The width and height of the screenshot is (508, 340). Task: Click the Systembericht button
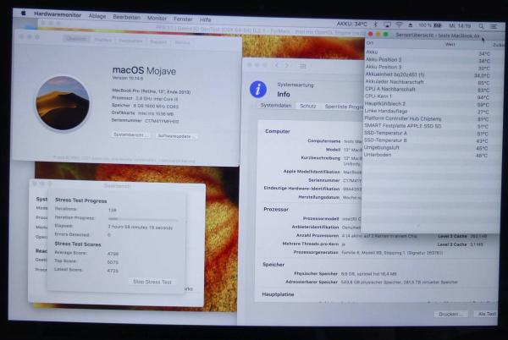pyautogui.click(x=131, y=135)
